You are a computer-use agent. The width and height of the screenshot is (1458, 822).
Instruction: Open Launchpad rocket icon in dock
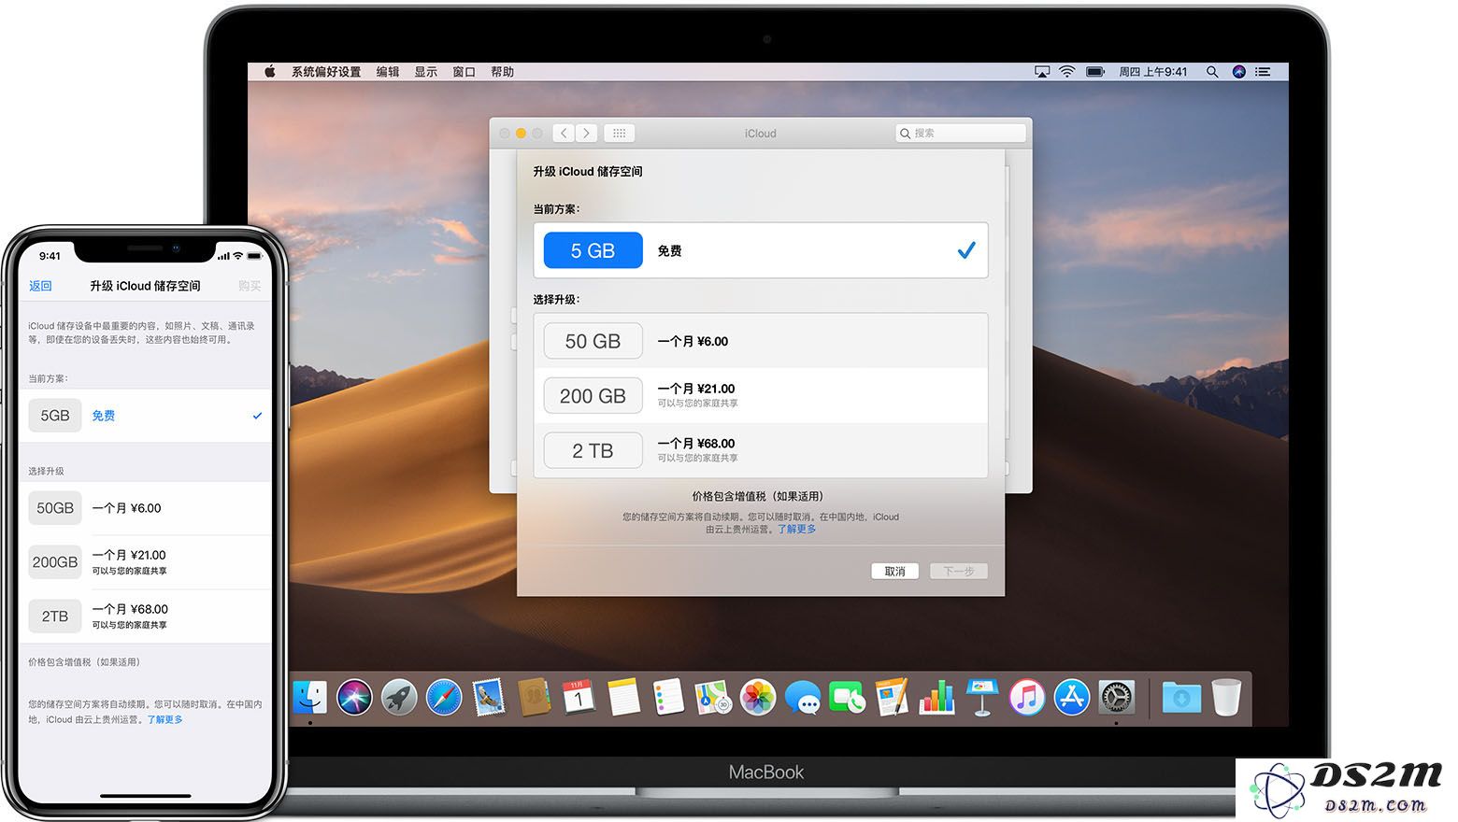click(x=399, y=698)
